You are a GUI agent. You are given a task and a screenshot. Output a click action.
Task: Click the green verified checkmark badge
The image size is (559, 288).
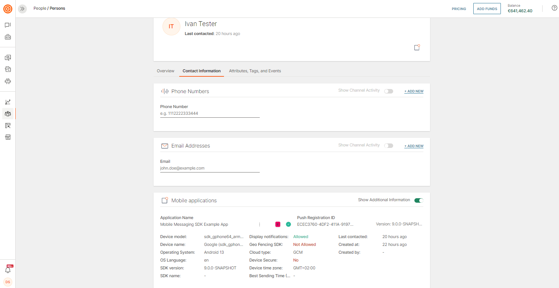288,224
